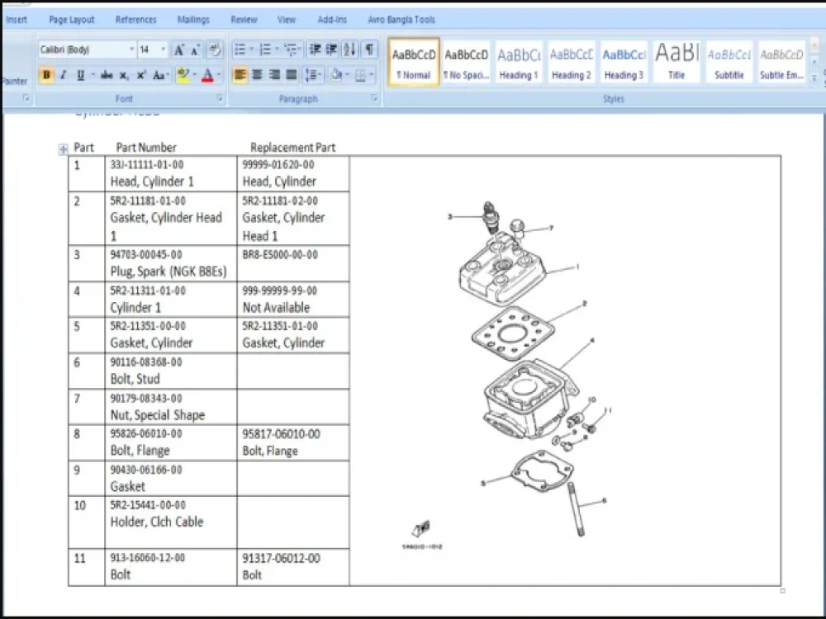Clear formatting with eraser icon
The height and width of the screenshot is (619, 826).
tap(215, 50)
